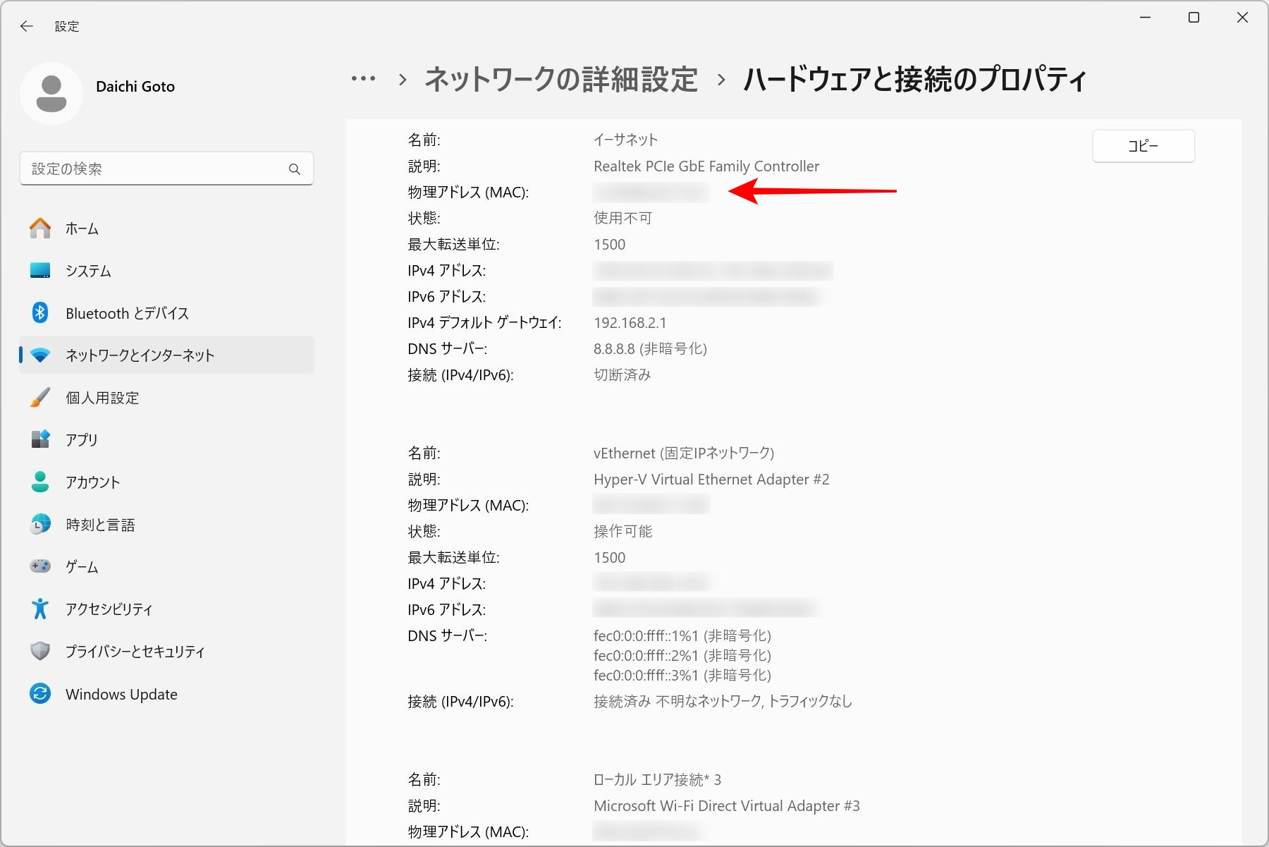Open アクセシビリティ settings
The image size is (1269, 847).
166,609
